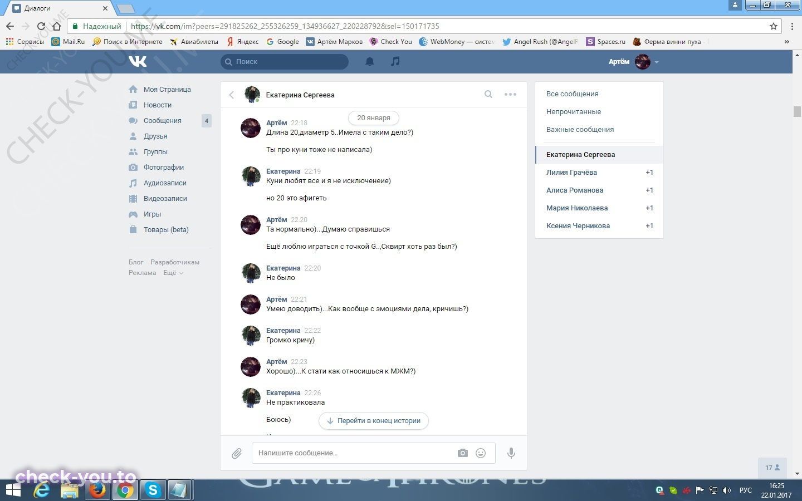Attach a photo using the camera icon
Screen dimensions: 802x501
463,453
